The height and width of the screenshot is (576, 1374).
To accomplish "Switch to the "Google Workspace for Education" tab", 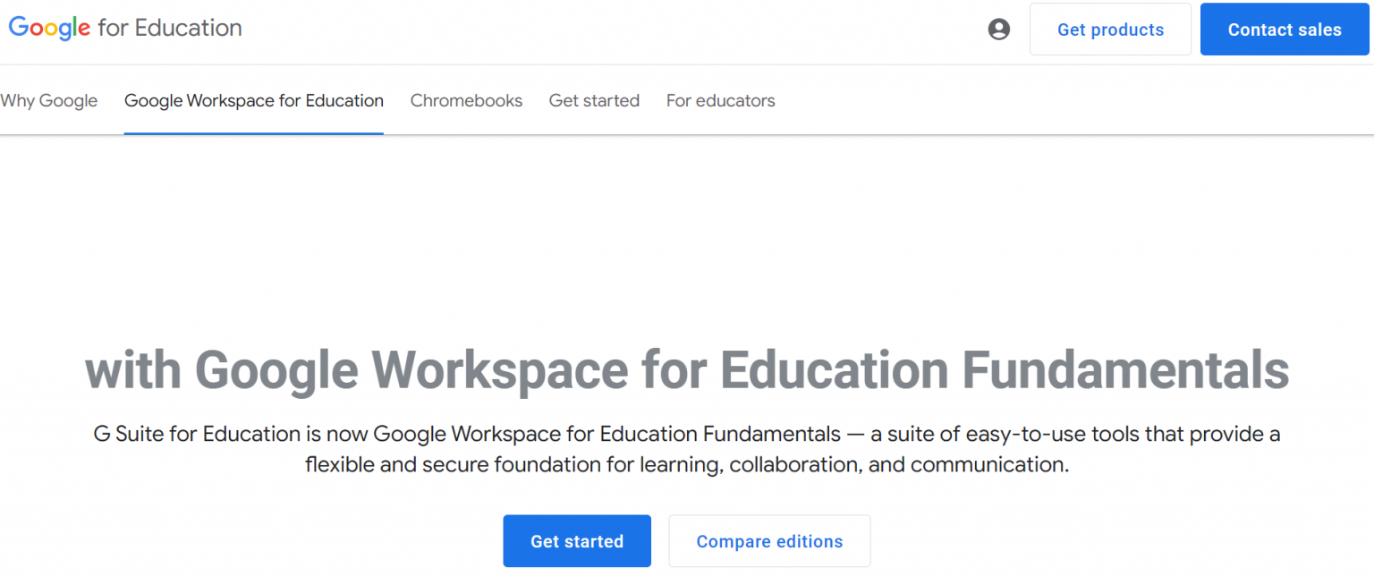I will [253, 100].
